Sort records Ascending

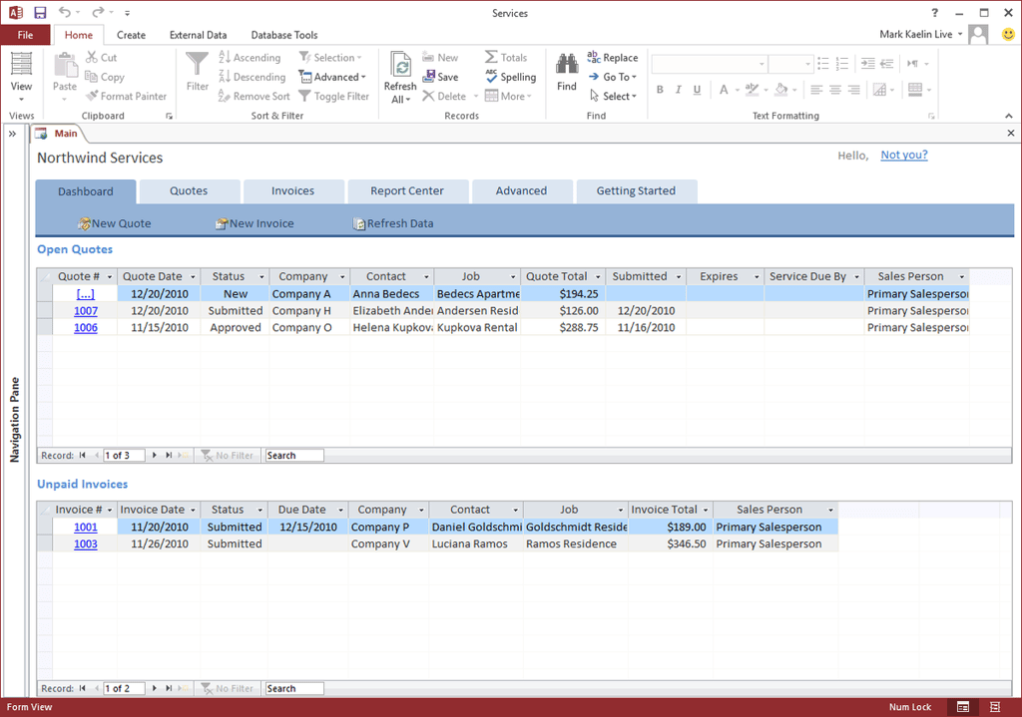(x=250, y=57)
